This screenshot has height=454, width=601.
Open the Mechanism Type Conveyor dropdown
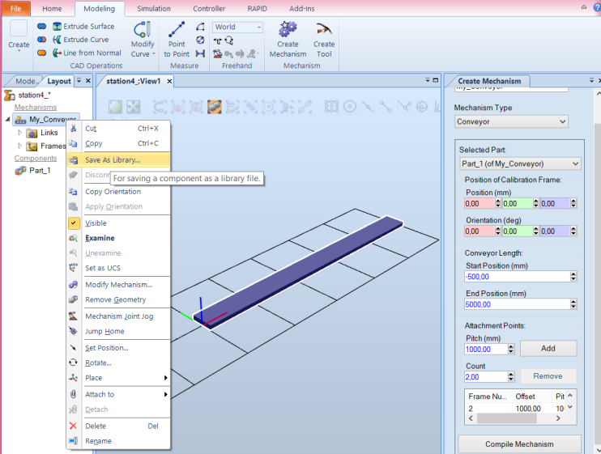click(x=511, y=121)
